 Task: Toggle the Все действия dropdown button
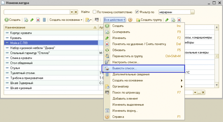115,20
